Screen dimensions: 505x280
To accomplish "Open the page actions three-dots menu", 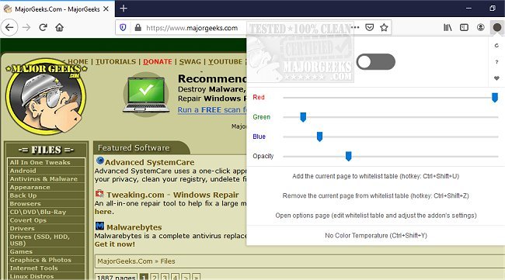I will (x=355, y=28).
